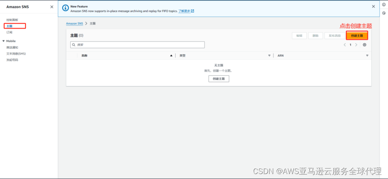388x179 pixels.
Task: Sort by ARN column arrow
Action: pos(367,55)
